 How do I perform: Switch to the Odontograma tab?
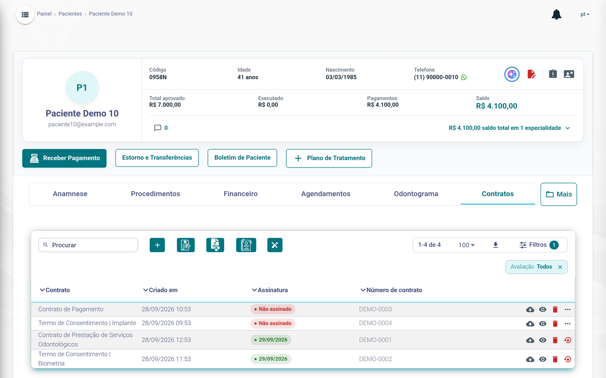tap(416, 194)
